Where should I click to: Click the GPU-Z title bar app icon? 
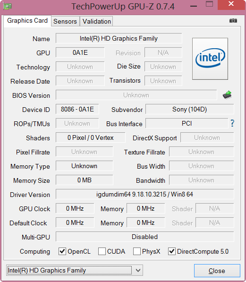[8, 7]
